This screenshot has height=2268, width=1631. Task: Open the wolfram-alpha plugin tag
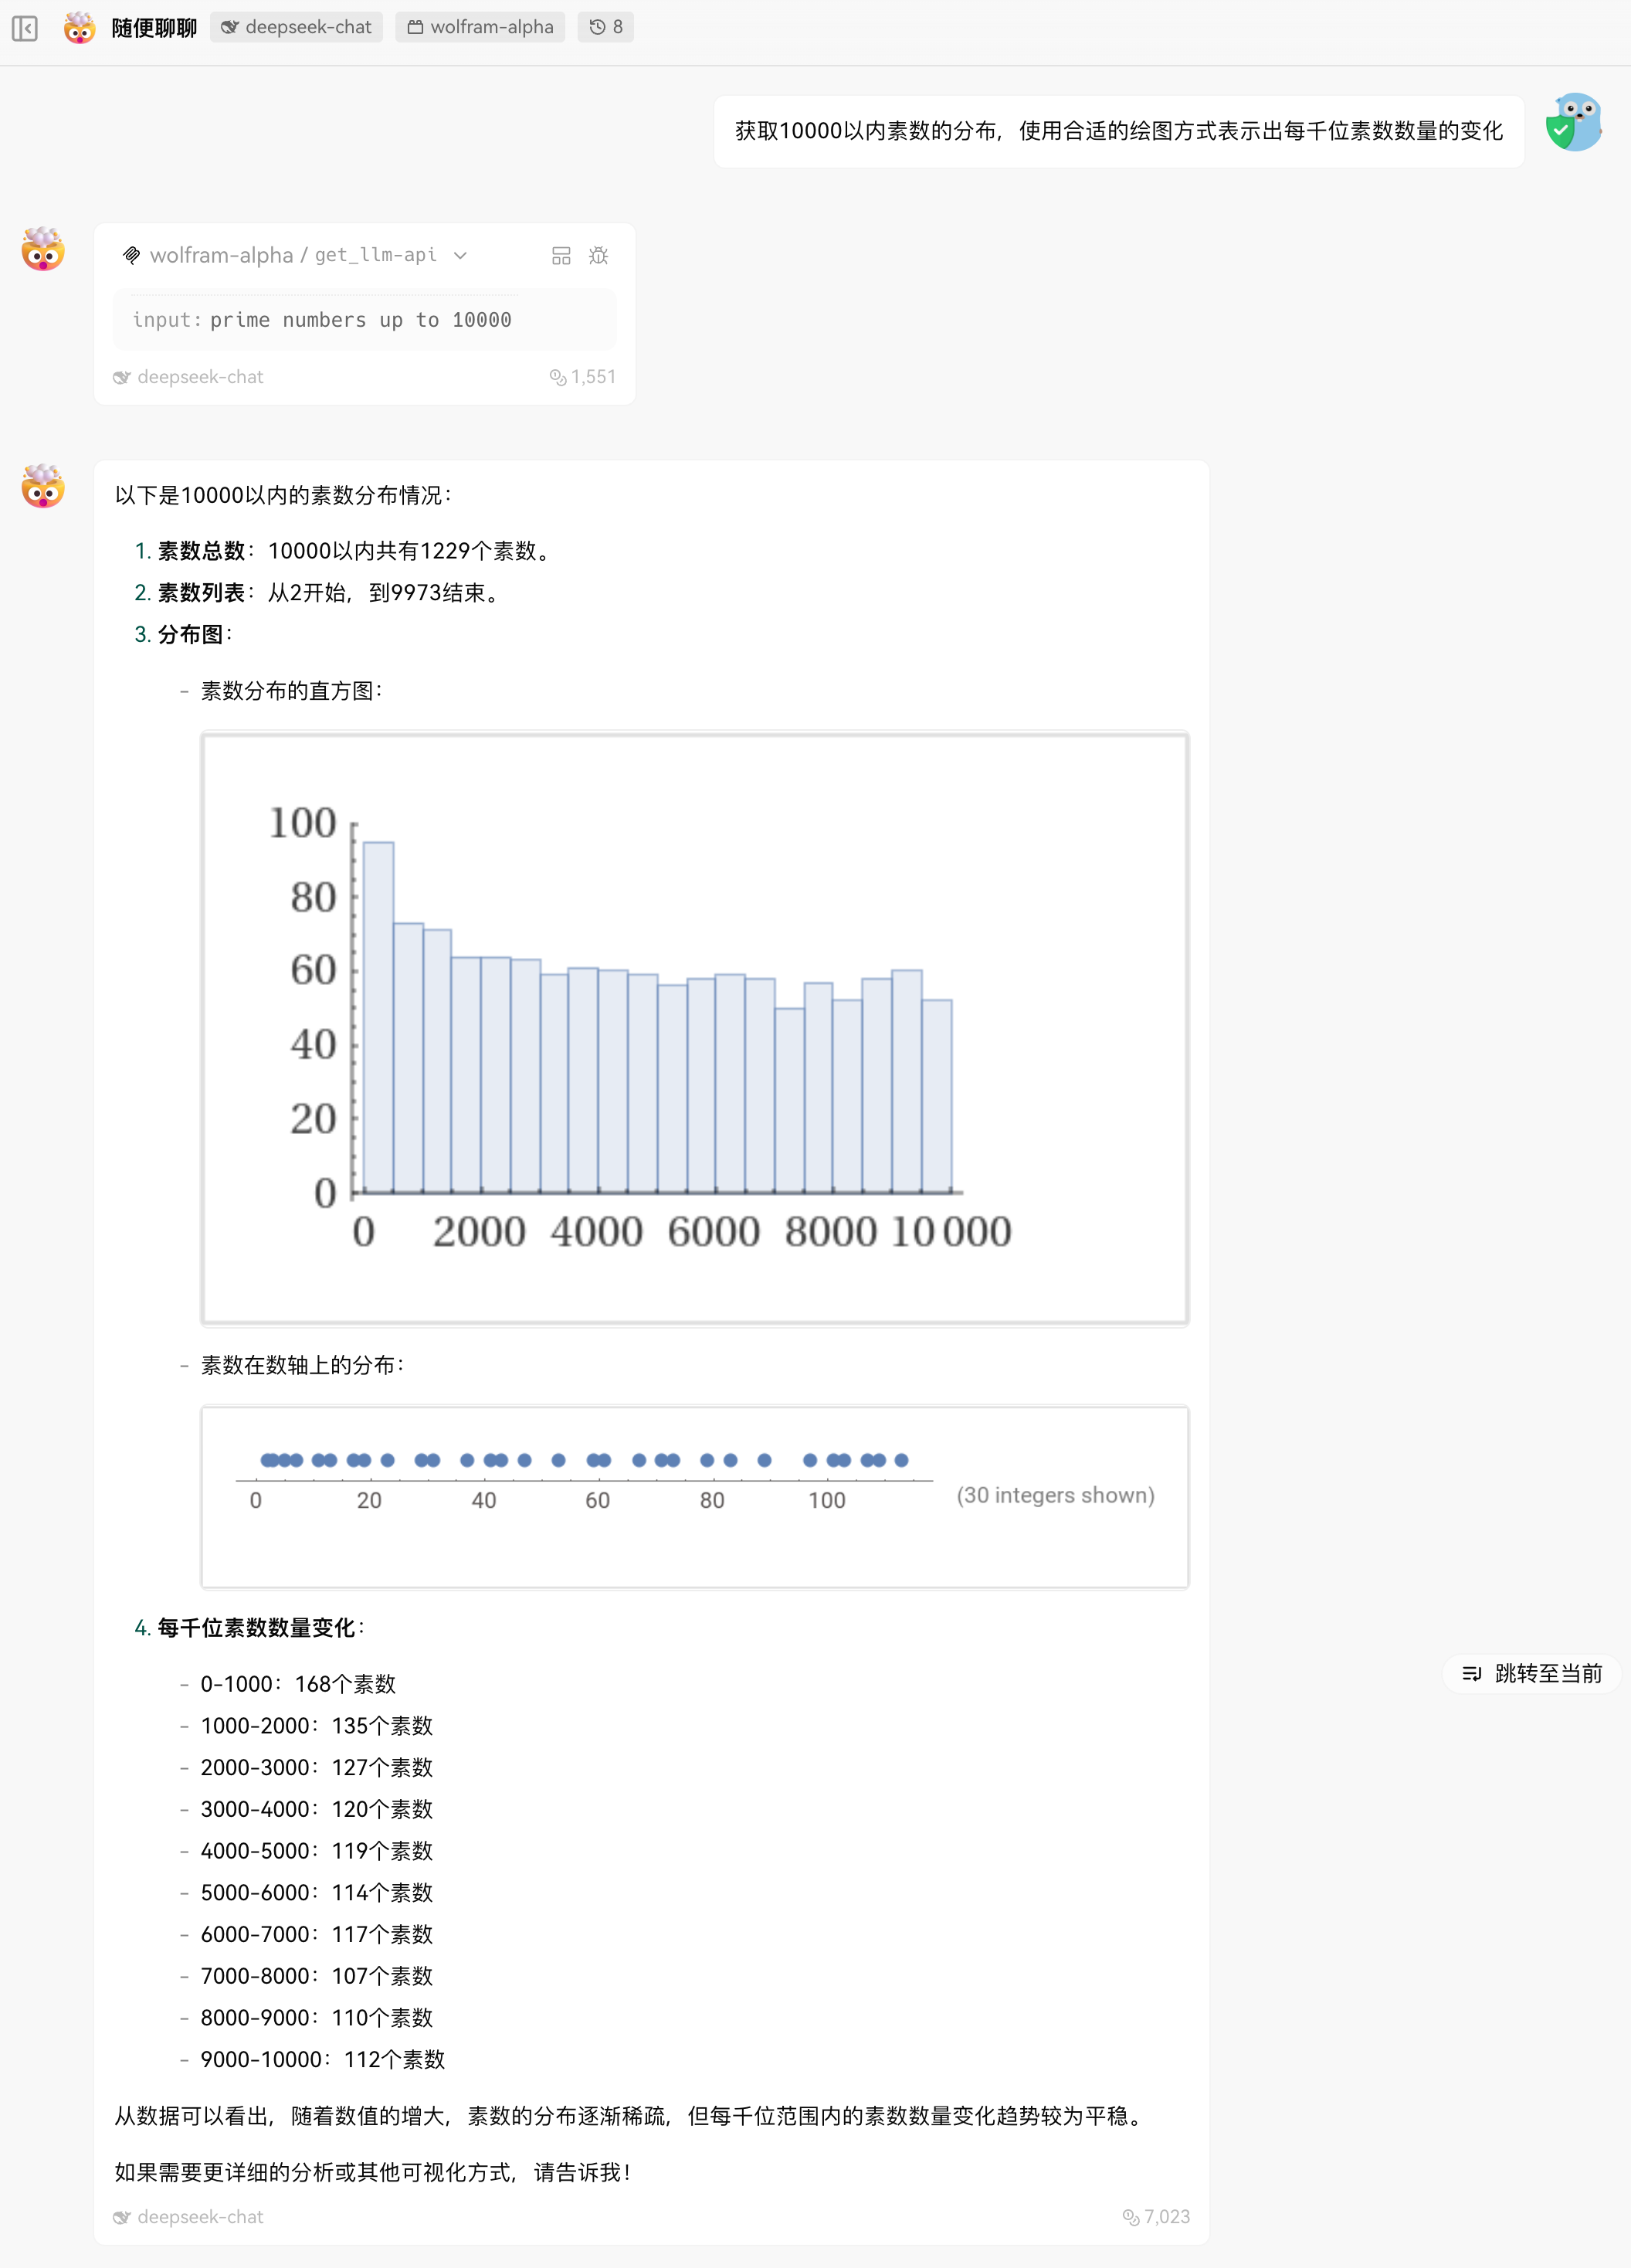(480, 27)
